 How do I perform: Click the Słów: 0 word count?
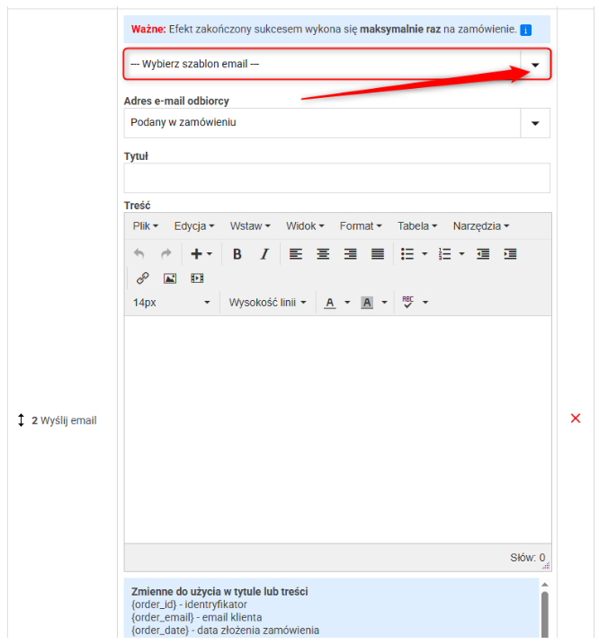527,558
